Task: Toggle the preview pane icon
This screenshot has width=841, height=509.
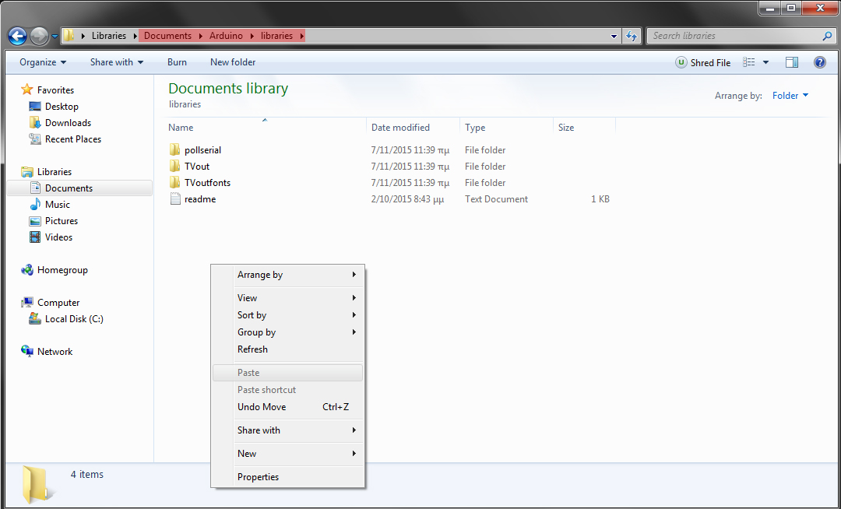Action: point(792,63)
